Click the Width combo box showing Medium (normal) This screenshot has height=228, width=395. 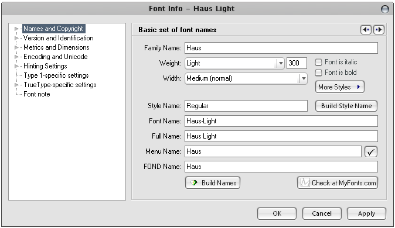[x=246, y=78]
